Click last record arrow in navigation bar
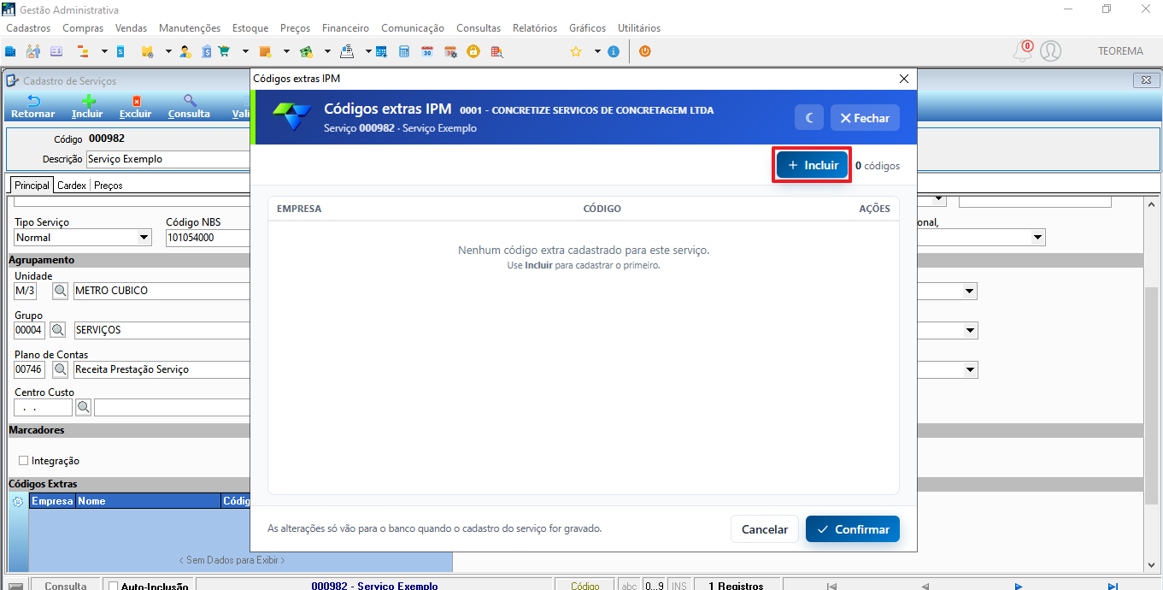 (x=1112, y=586)
